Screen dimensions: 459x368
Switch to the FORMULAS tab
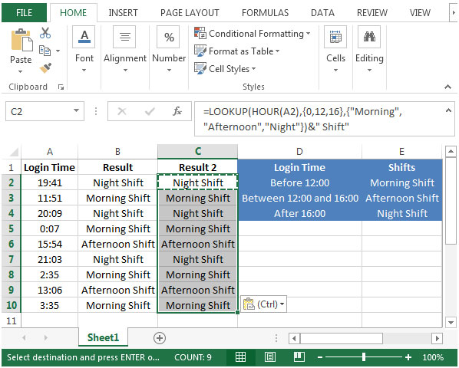tap(265, 12)
